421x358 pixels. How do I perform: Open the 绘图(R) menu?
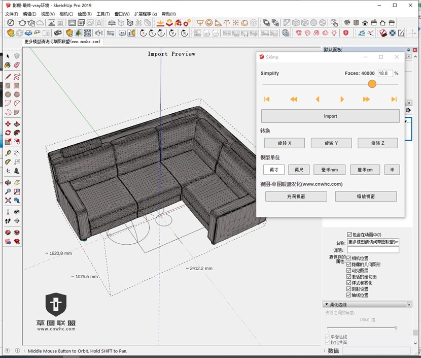85,14
